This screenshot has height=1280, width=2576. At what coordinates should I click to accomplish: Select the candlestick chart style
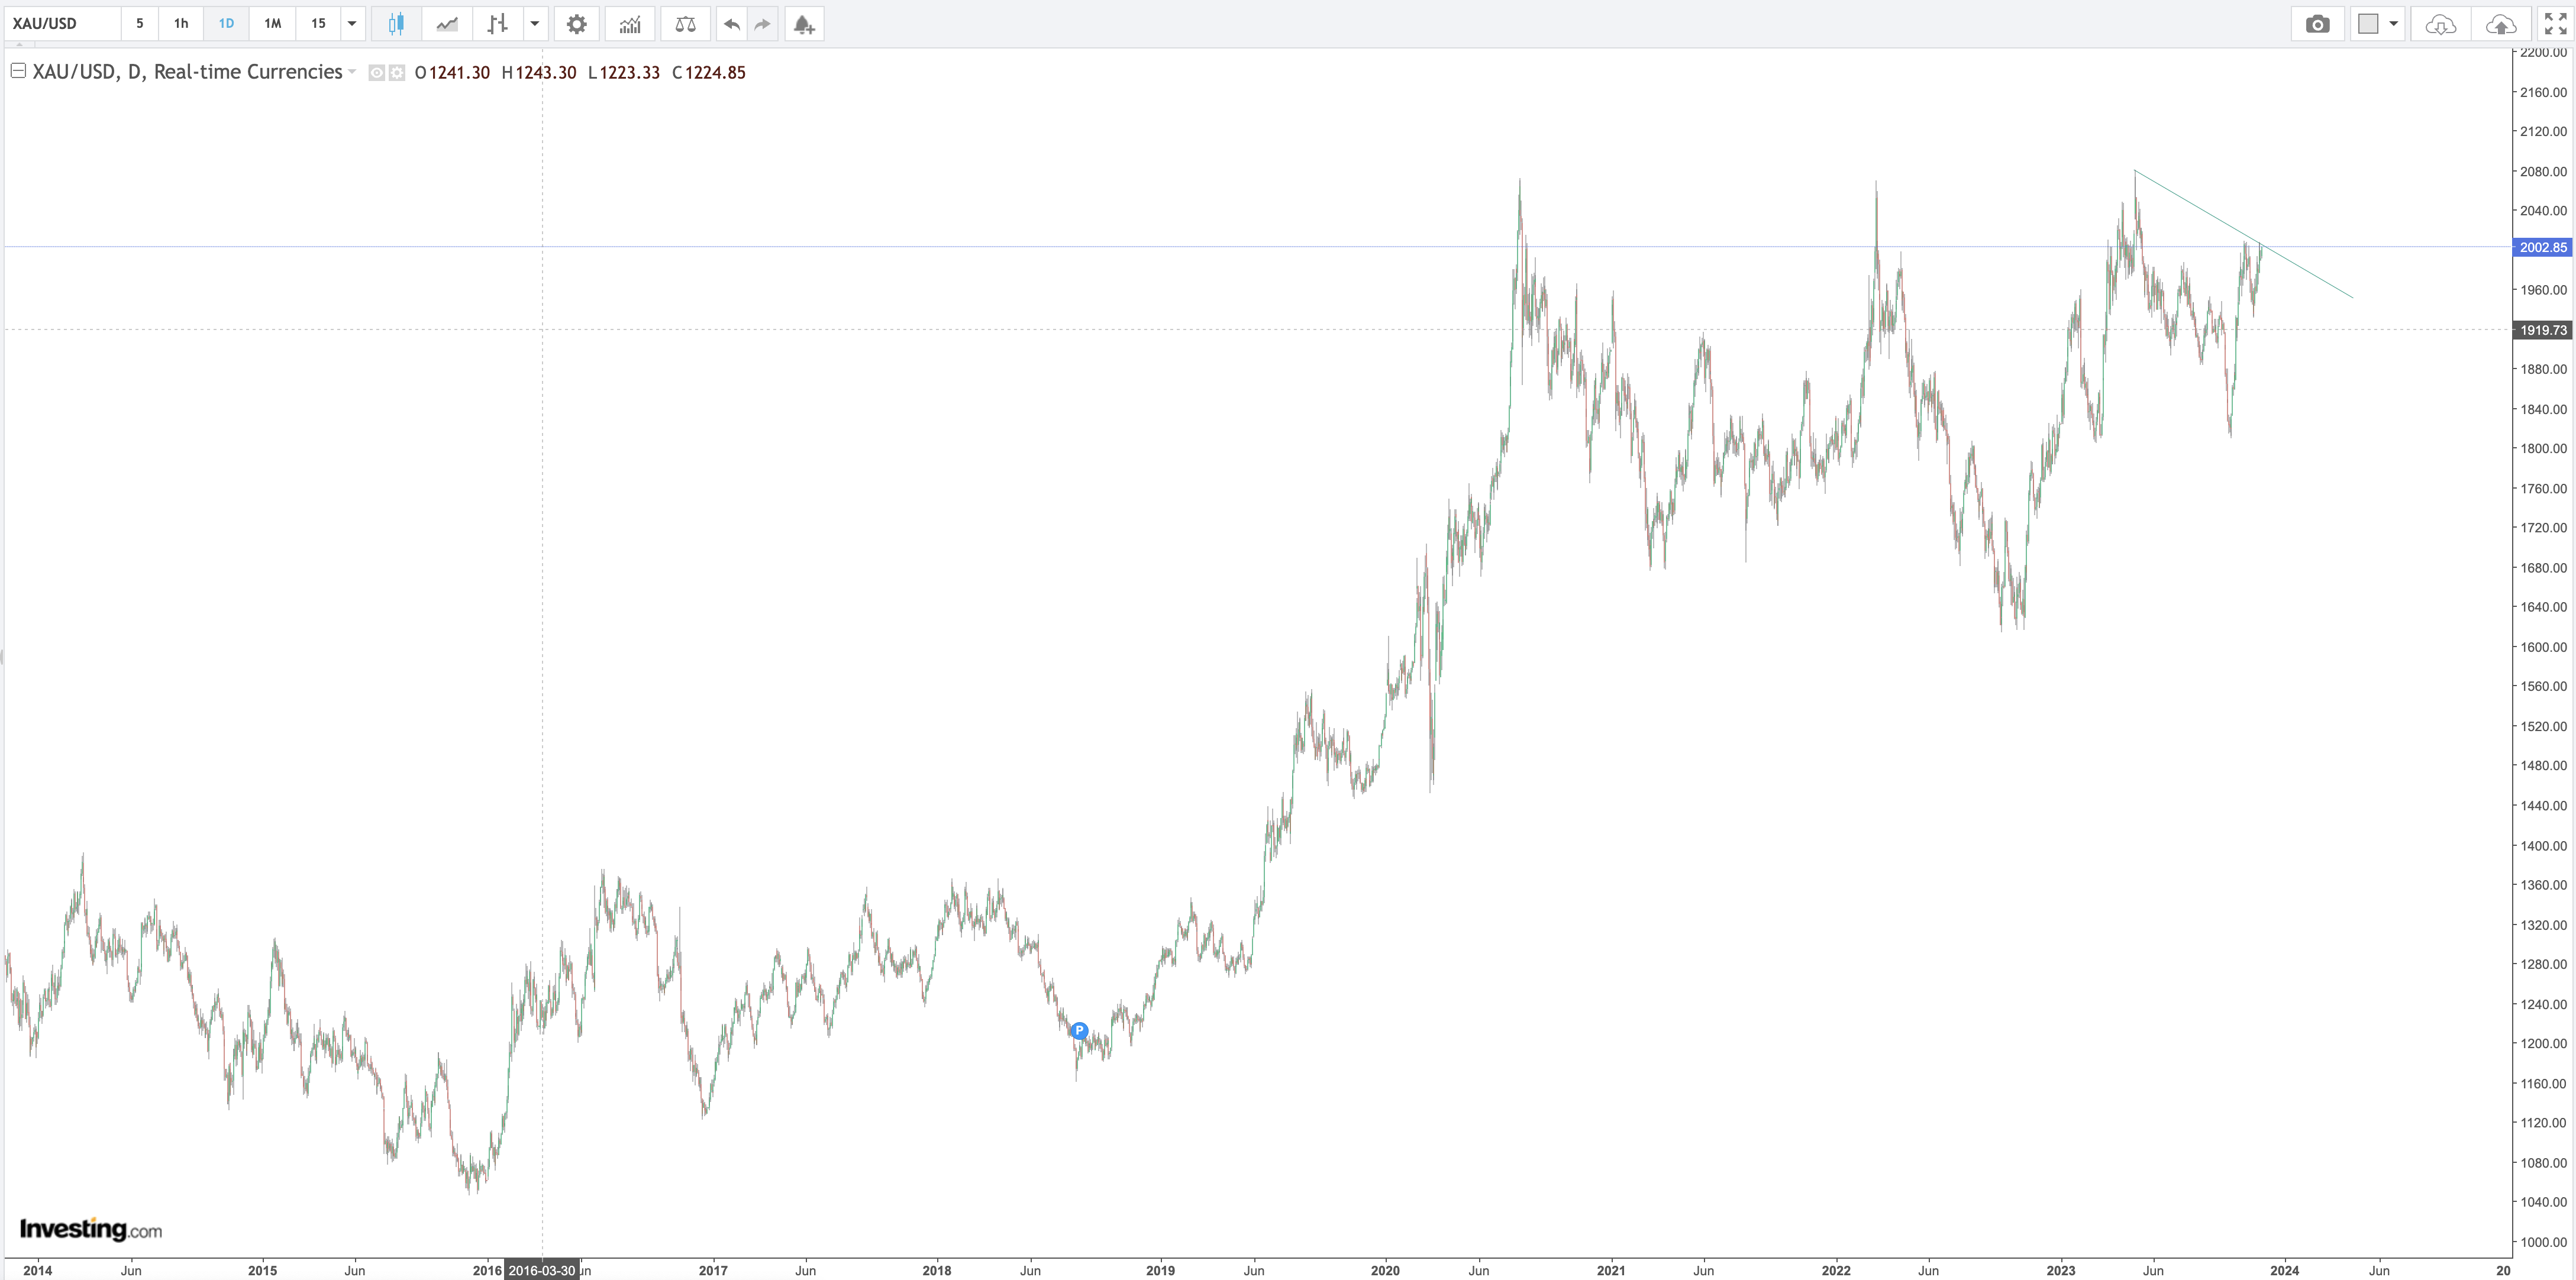point(396,24)
